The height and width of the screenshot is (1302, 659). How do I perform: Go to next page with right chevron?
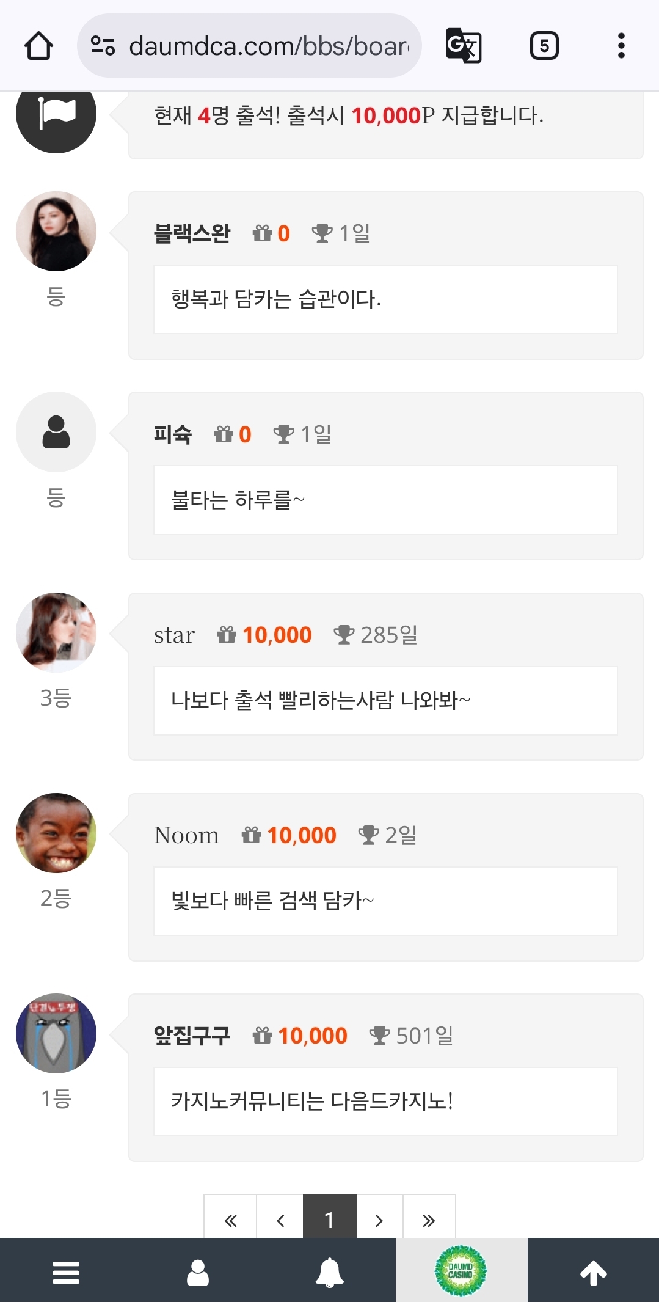click(x=379, y=1220)
